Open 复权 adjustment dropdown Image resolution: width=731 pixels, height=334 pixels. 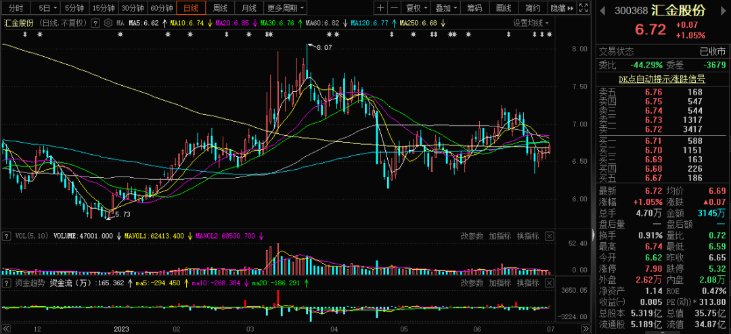416,8
